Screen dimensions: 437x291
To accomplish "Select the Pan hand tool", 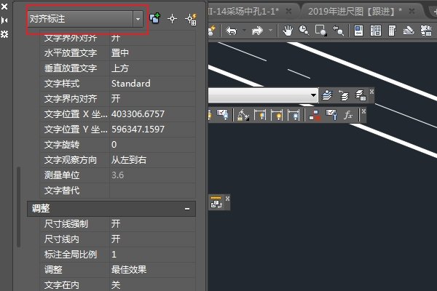I will click(287, 31).
